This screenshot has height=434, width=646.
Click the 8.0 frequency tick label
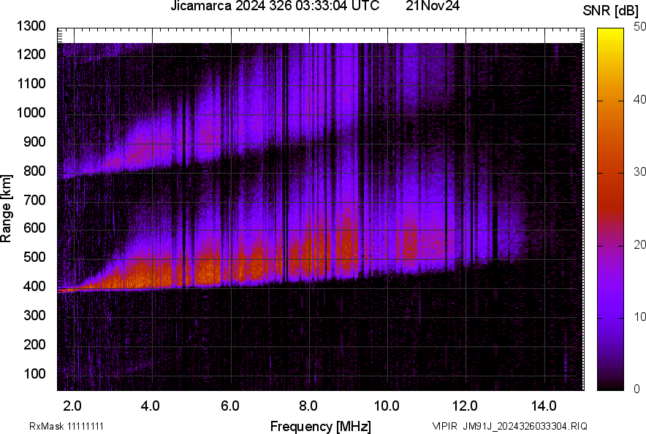click(x=308, y=406)
